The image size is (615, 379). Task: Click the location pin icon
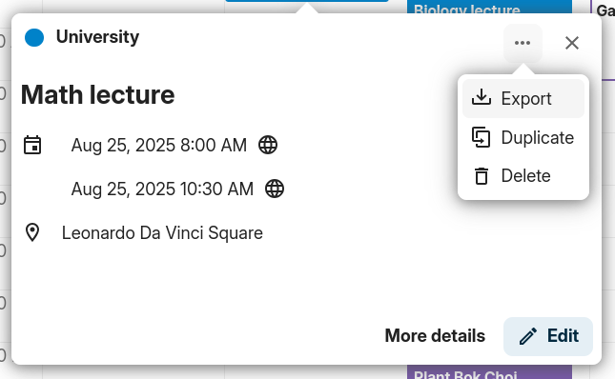[32, 232]
